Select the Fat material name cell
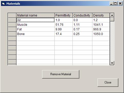This screenshot has height=93, width=124. 35,29
